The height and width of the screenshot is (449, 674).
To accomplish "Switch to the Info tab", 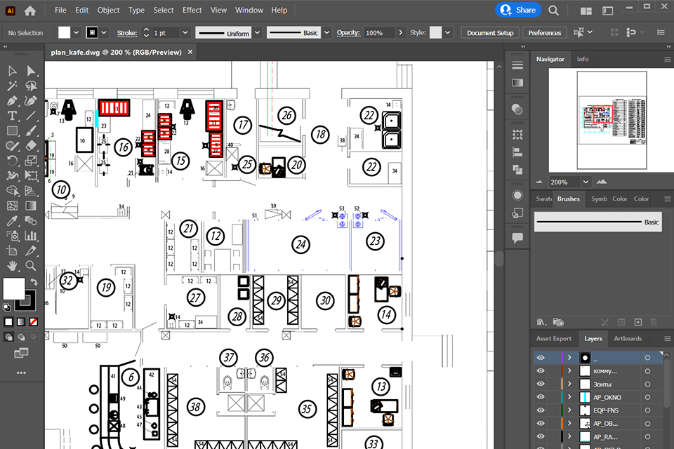I will [583, 60].
